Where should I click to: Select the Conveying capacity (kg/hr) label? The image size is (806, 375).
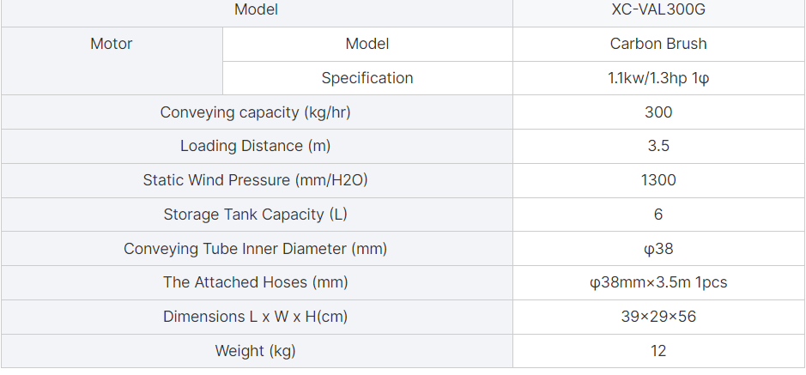[256, 112]
